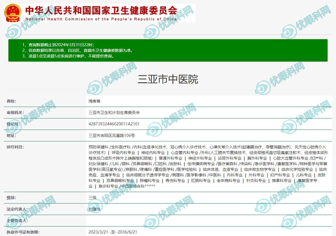Click the 登记号 row label
The height and width of the screenshot is (236, 336).
[x=13, y=124]
